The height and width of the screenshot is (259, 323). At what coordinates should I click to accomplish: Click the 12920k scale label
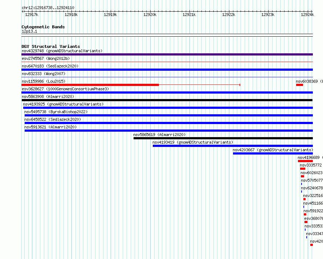150,15
